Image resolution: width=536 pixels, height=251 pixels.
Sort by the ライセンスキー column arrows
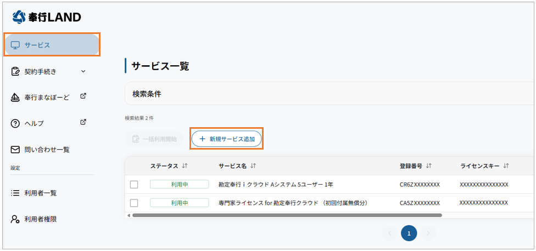pyautogui.click(x=506, y=166)
